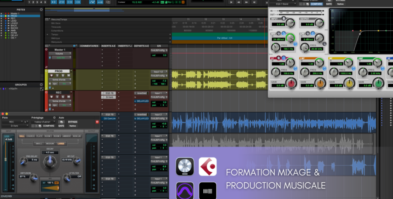This screenshot has width=393, height=199.
Task: Open the REC track selector in D-Verb window
Action: (13, 122)
